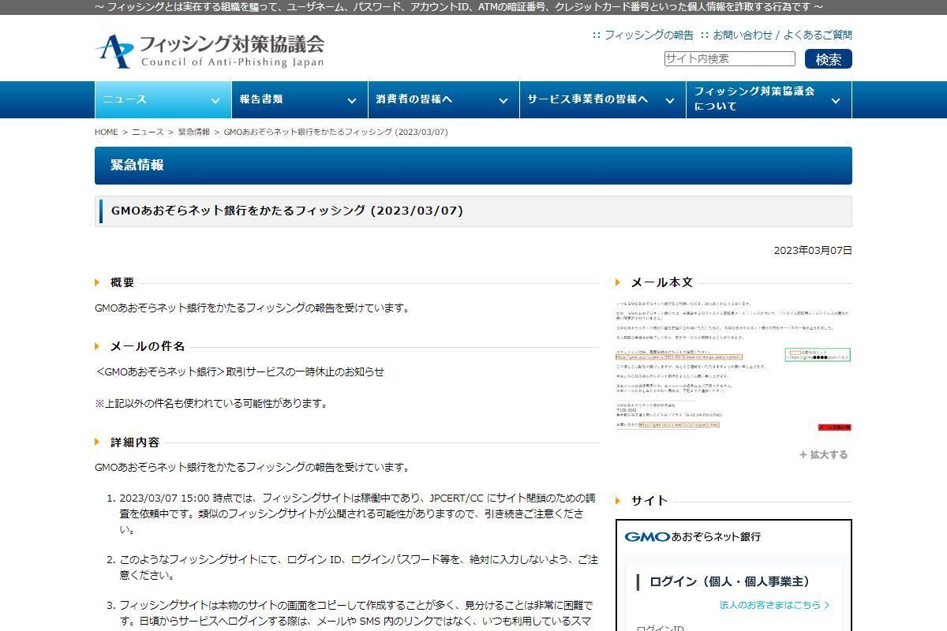Expand the 協議会について menu chevron
947x631 pixels.
point(836,100)
